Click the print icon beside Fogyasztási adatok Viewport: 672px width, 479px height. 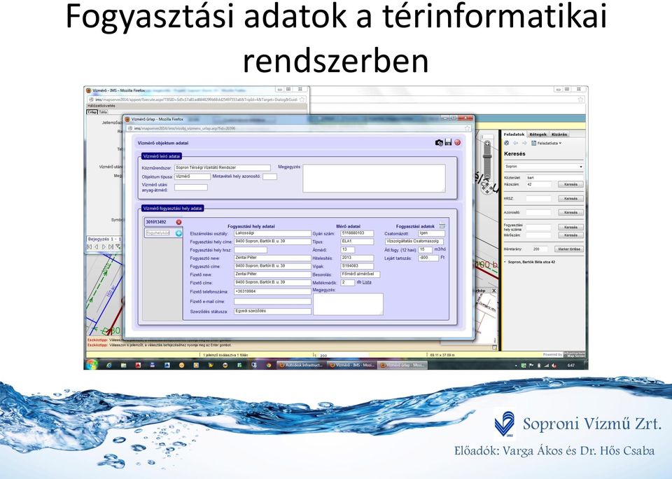pos(442,225)
